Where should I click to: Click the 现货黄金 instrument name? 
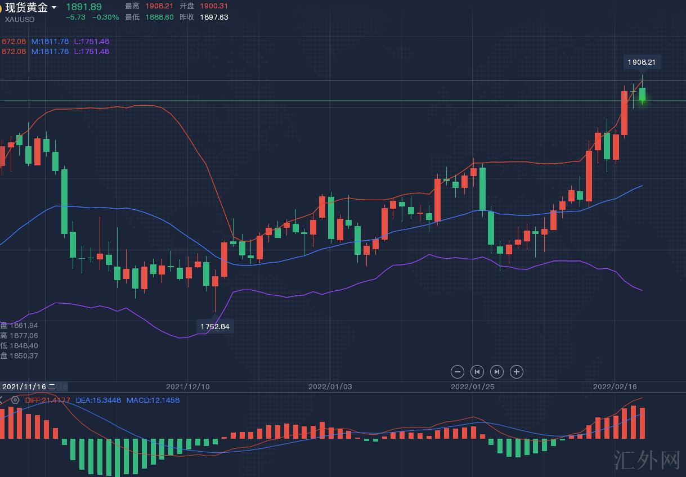pyautogui.click(x=26, y=7)
